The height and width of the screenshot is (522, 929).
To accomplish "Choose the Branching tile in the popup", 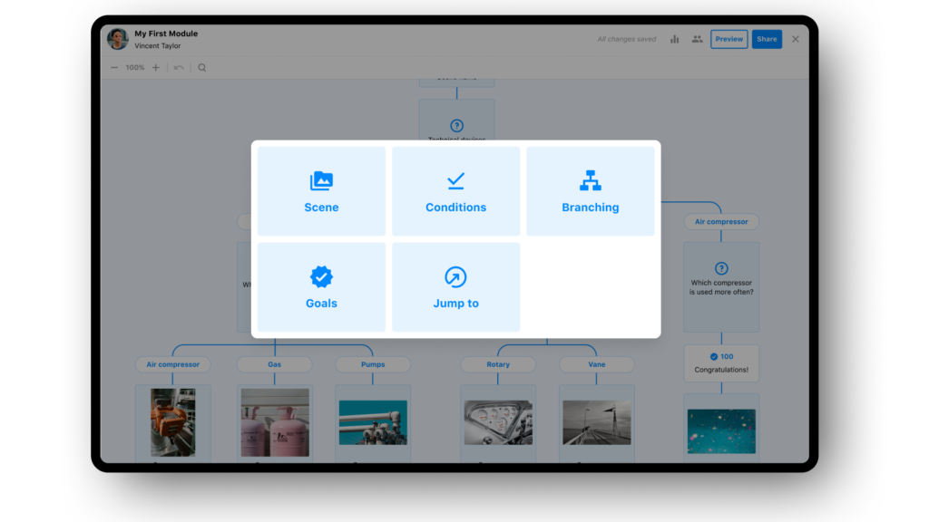I will [590, 191].
